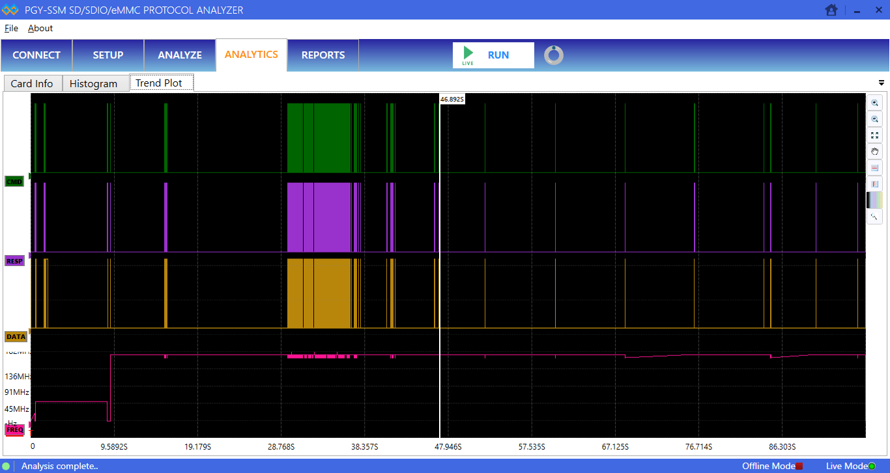Open the Home icon in title bar
The width and height of the screenshot is (890, 473).
tap(831, 10)
